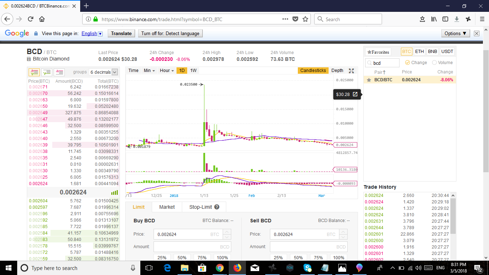The height and width of the screenshot is (275, 489).
Task: Select 1D chart interval
Action: 182,71
